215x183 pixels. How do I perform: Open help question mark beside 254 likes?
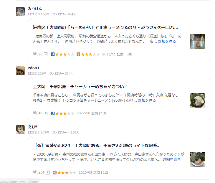[x=48, y=172]
